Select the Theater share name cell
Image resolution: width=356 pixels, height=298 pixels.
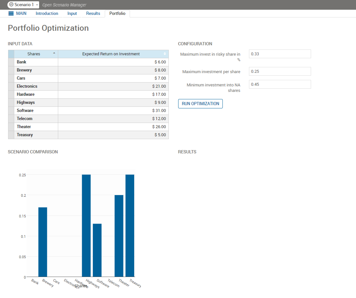(36, 127)
